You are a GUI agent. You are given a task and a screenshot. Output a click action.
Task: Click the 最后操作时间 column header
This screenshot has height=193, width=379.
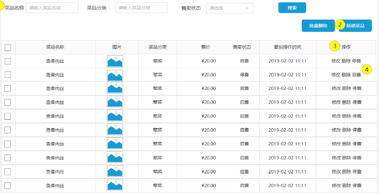pyautogui.click(x=287, y=47)
